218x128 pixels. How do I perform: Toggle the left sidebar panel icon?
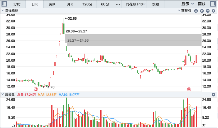(x=4, y=4)
